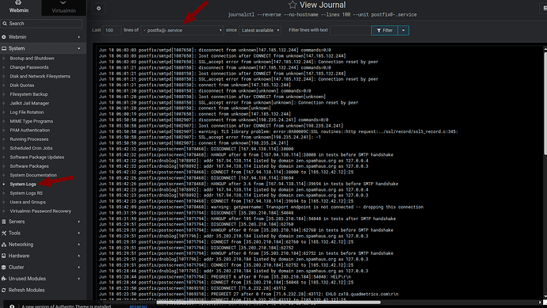Screen dimensions: 547x308
Task: Click the Un-used Modules puzzle icon
Action: tap(4, 279)
